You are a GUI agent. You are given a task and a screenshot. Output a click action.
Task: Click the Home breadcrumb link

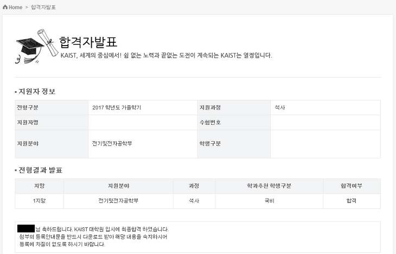15,8
